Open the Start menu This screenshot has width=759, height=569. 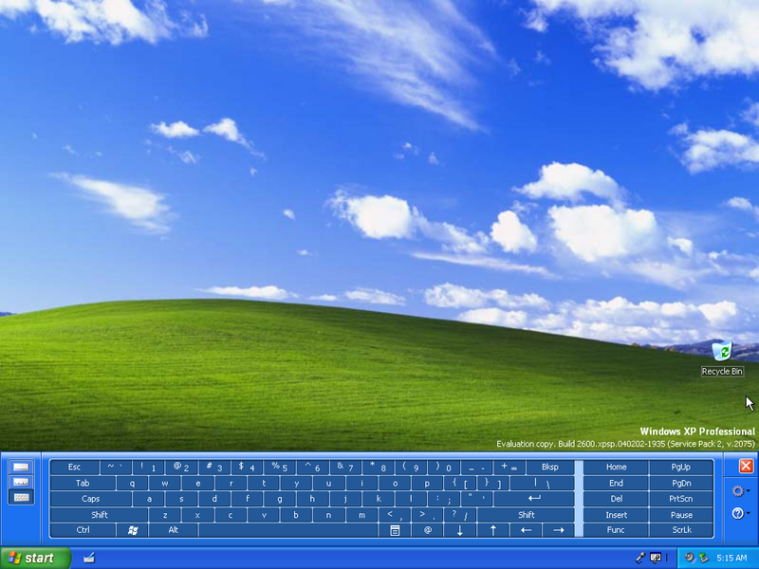[35, 559]
